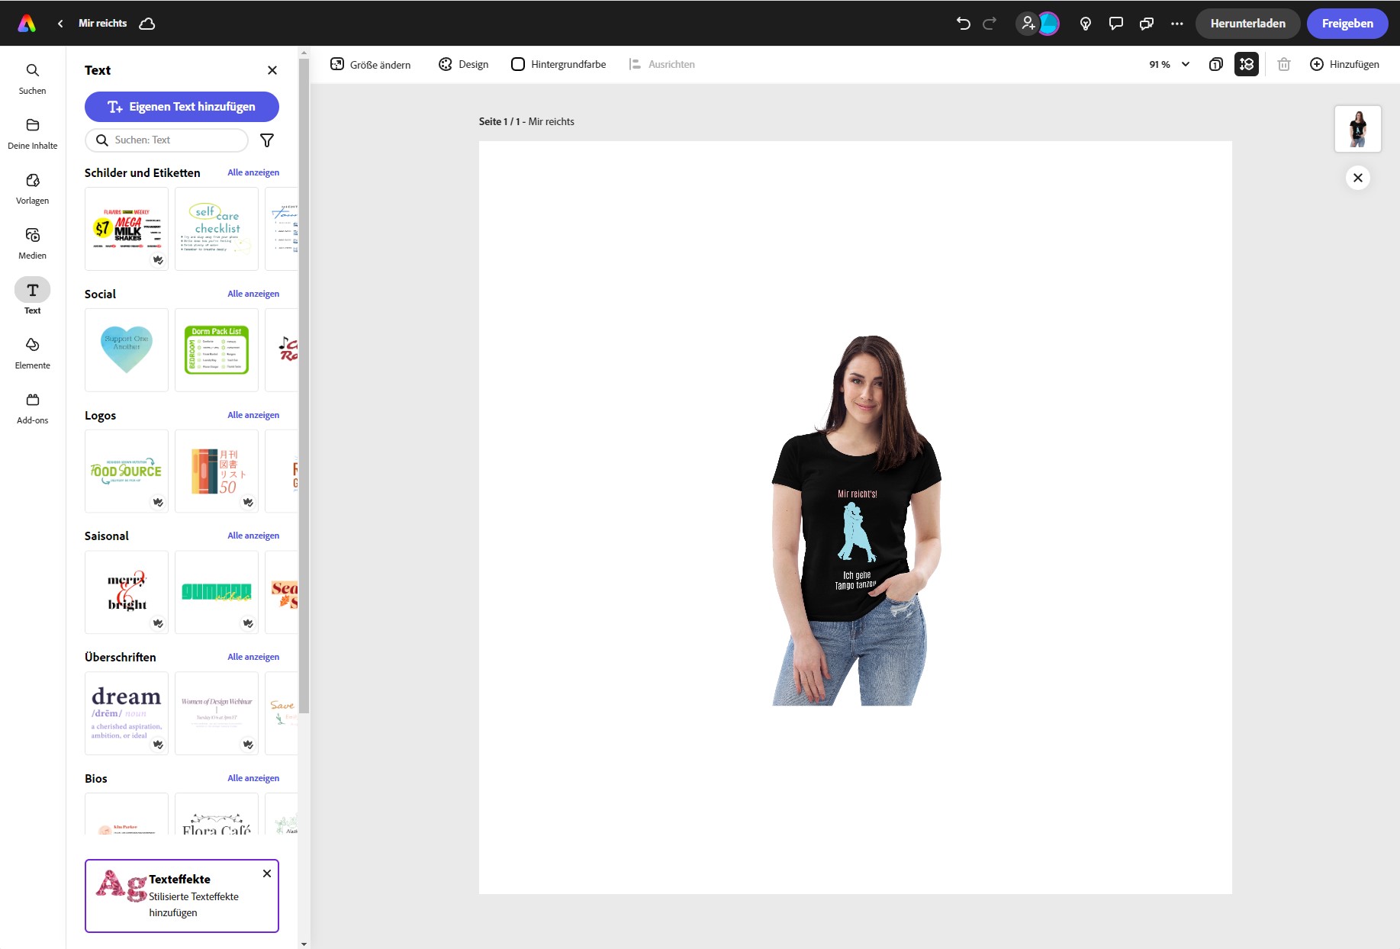Click the Freigeben button
This screenshot has height=949, width=1400.
(1347, 24)
